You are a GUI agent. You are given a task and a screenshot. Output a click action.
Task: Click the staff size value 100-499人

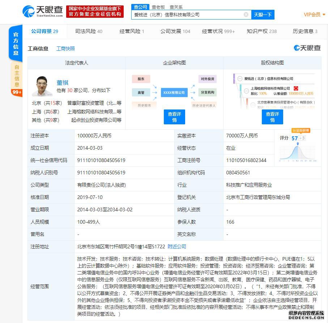coord(89,222)
